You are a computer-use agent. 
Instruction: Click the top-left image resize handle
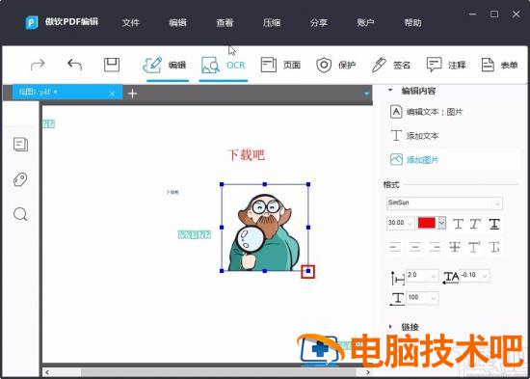click(x=222, y=184)
